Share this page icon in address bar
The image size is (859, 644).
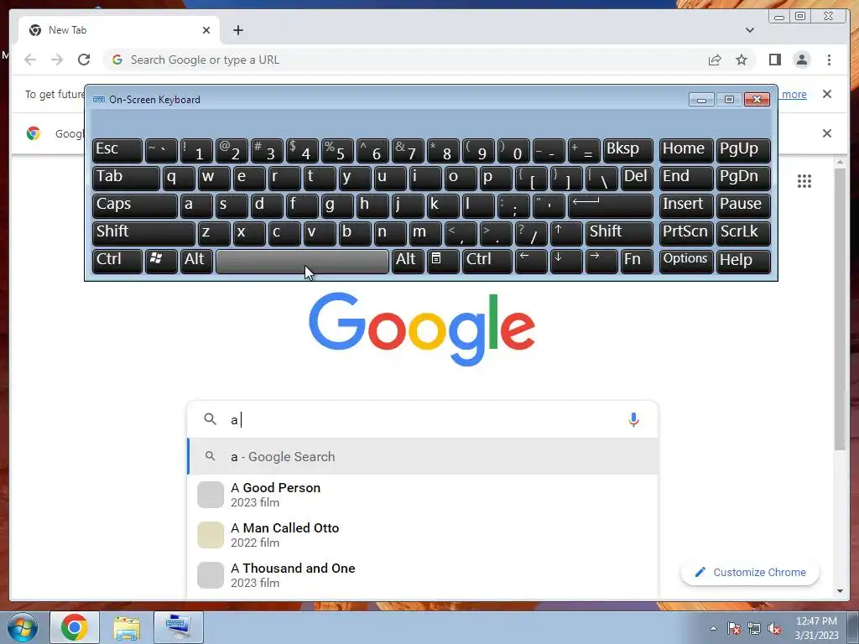click(715, 60)
